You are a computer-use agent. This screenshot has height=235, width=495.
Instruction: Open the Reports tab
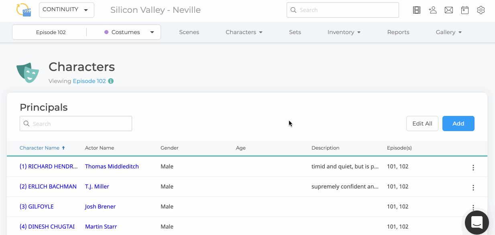[x=398, y=32]
